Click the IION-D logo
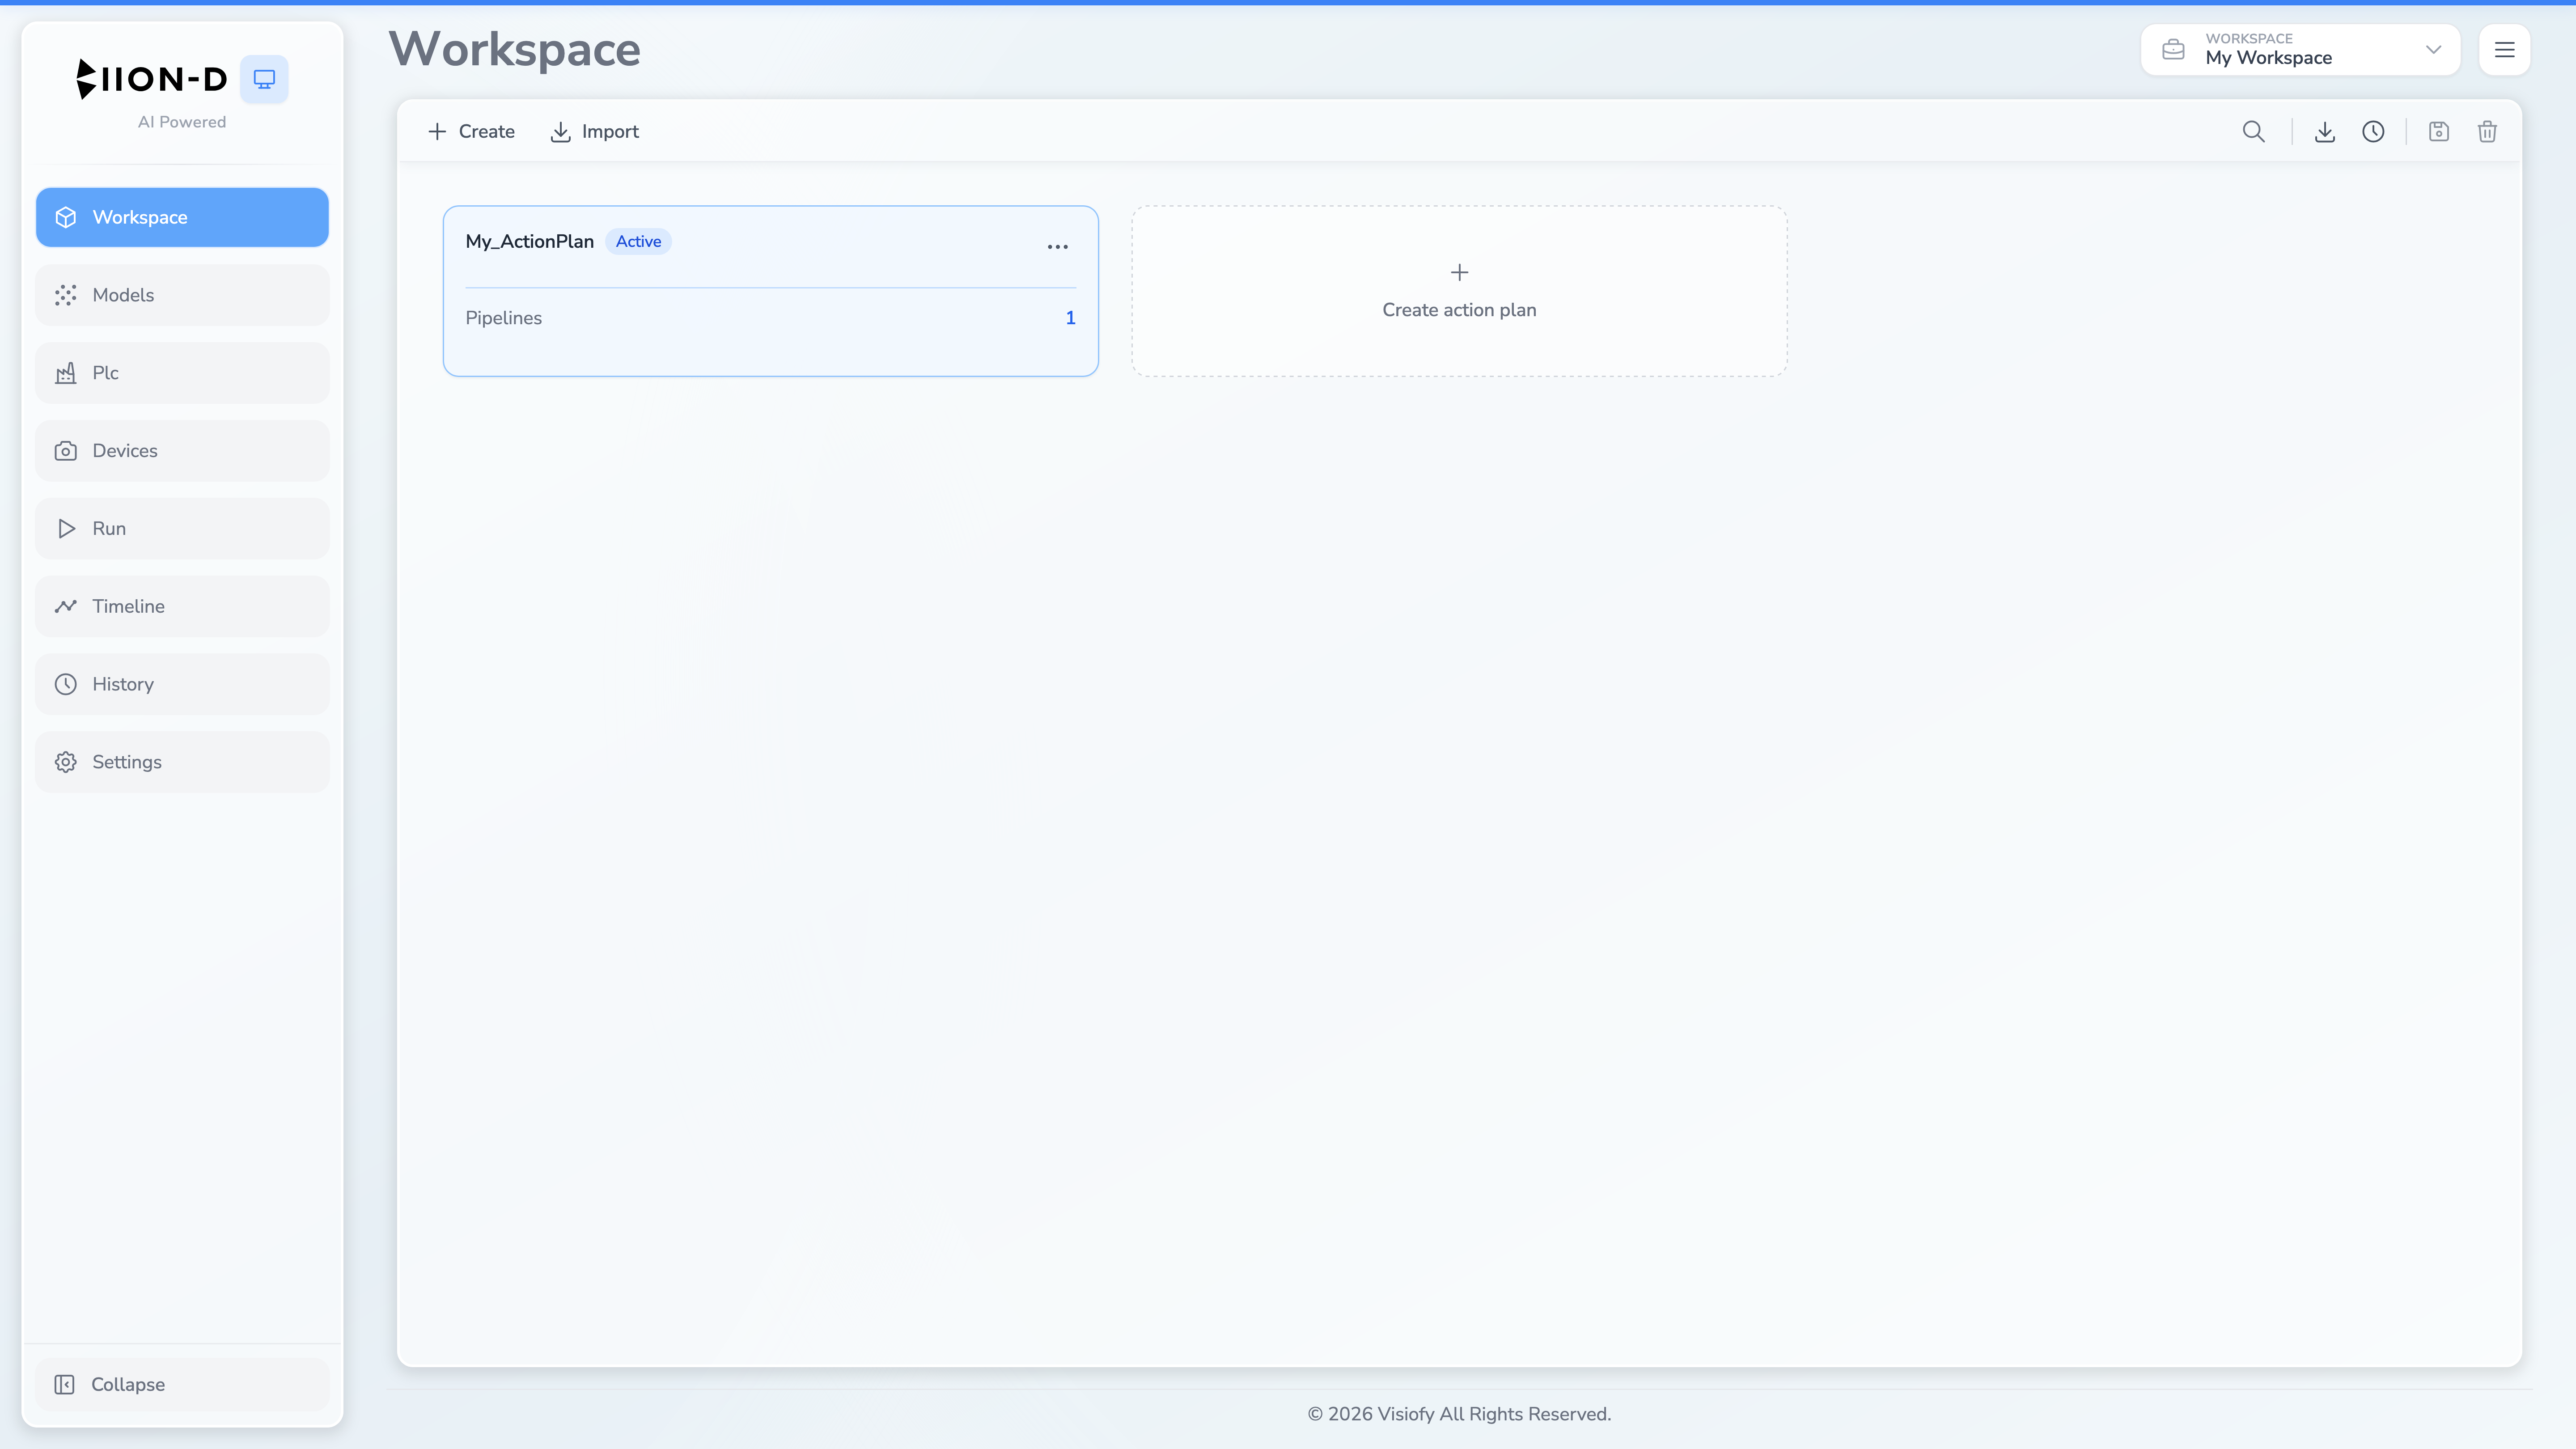Viewport: 2576px width, 1449px height. pos(152,79)
